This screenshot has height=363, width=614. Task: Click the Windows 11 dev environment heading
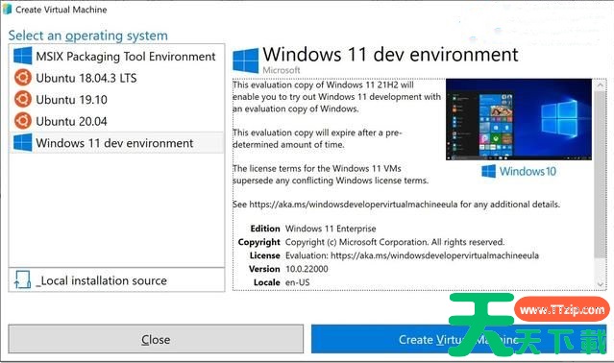(390, 55)
